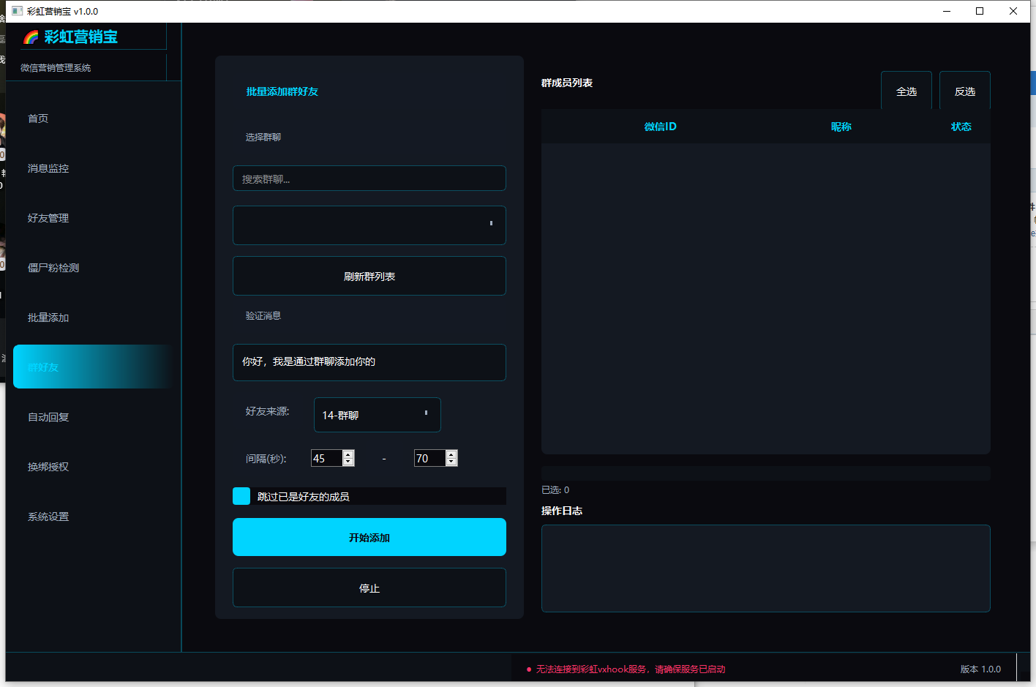Viewport: 1036px width, 687px height.
Task: Increase the minimum interval using up arrow
Action: point(348,454)
